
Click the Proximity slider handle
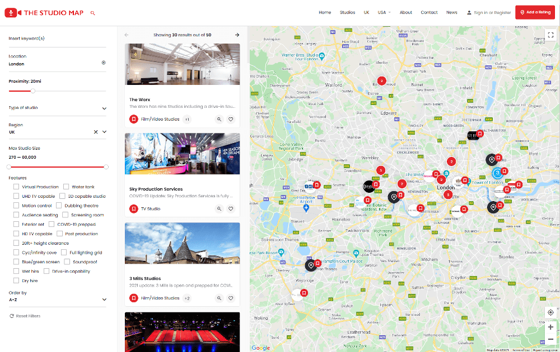point(33,91)
